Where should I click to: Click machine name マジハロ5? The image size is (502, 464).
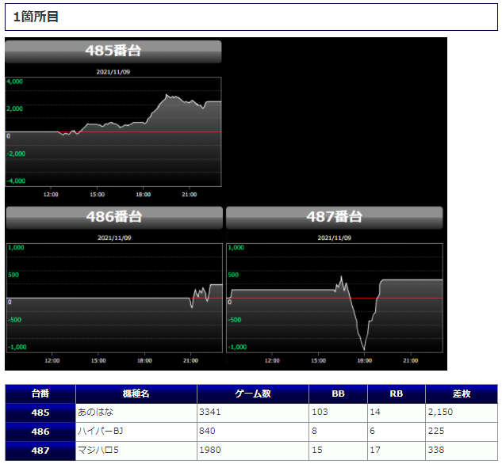click(98, 450)
